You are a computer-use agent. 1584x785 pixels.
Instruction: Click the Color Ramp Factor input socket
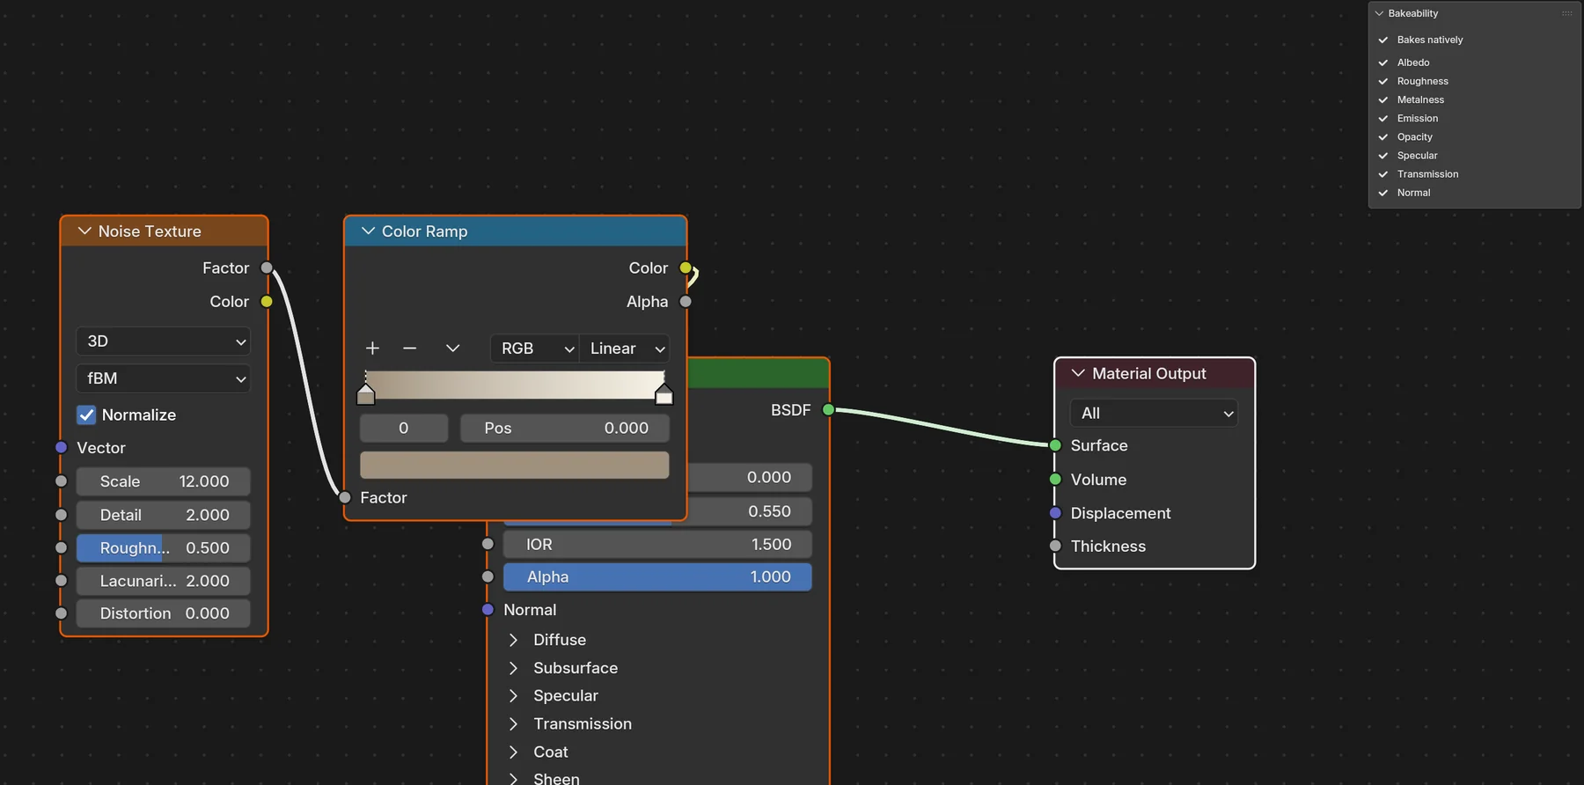345,497
